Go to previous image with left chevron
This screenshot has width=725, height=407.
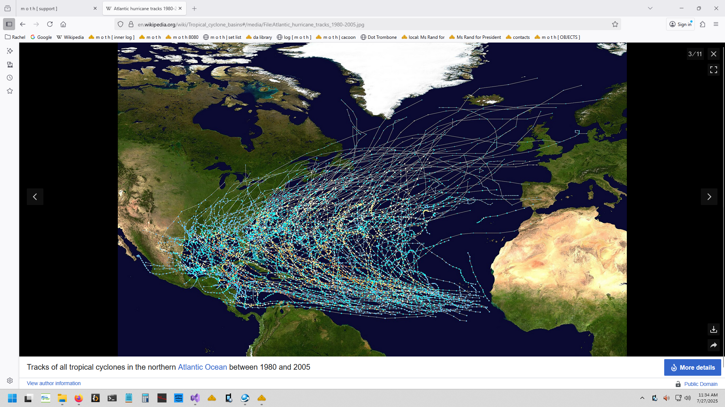(35, 197)
